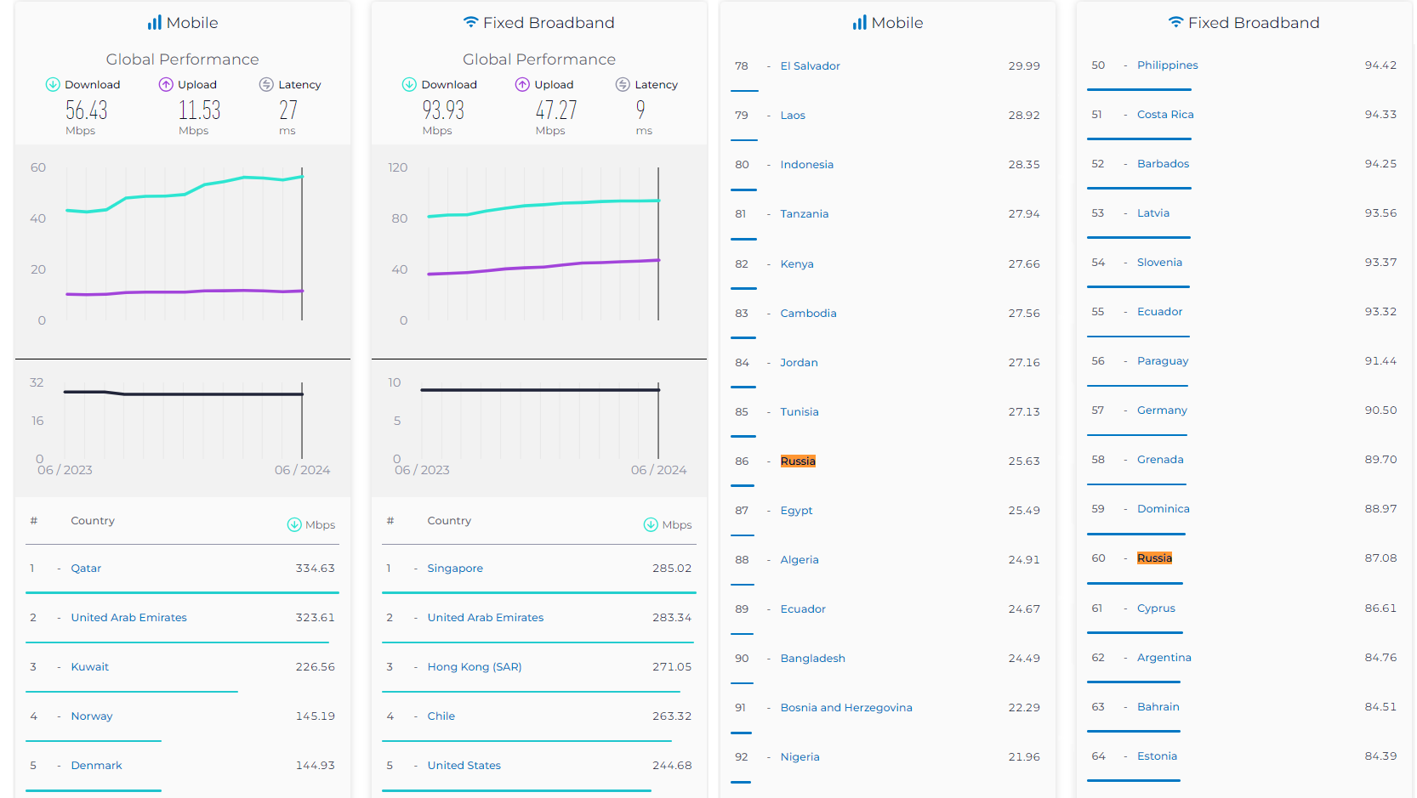Open the Grenada country link
The height and width of the screenshot is (798, 1417).
pos(1160,460)
